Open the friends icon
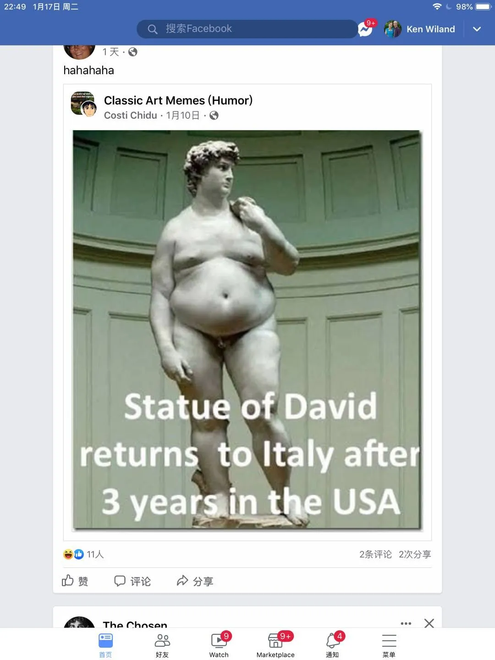Viewport: 495px width, 660px height. (x=162, y=645)
